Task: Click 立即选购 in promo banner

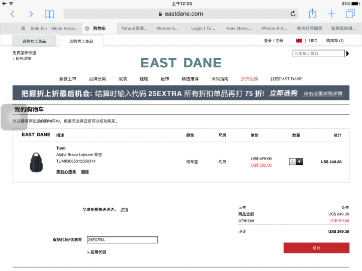Action: tap(283, 93)
